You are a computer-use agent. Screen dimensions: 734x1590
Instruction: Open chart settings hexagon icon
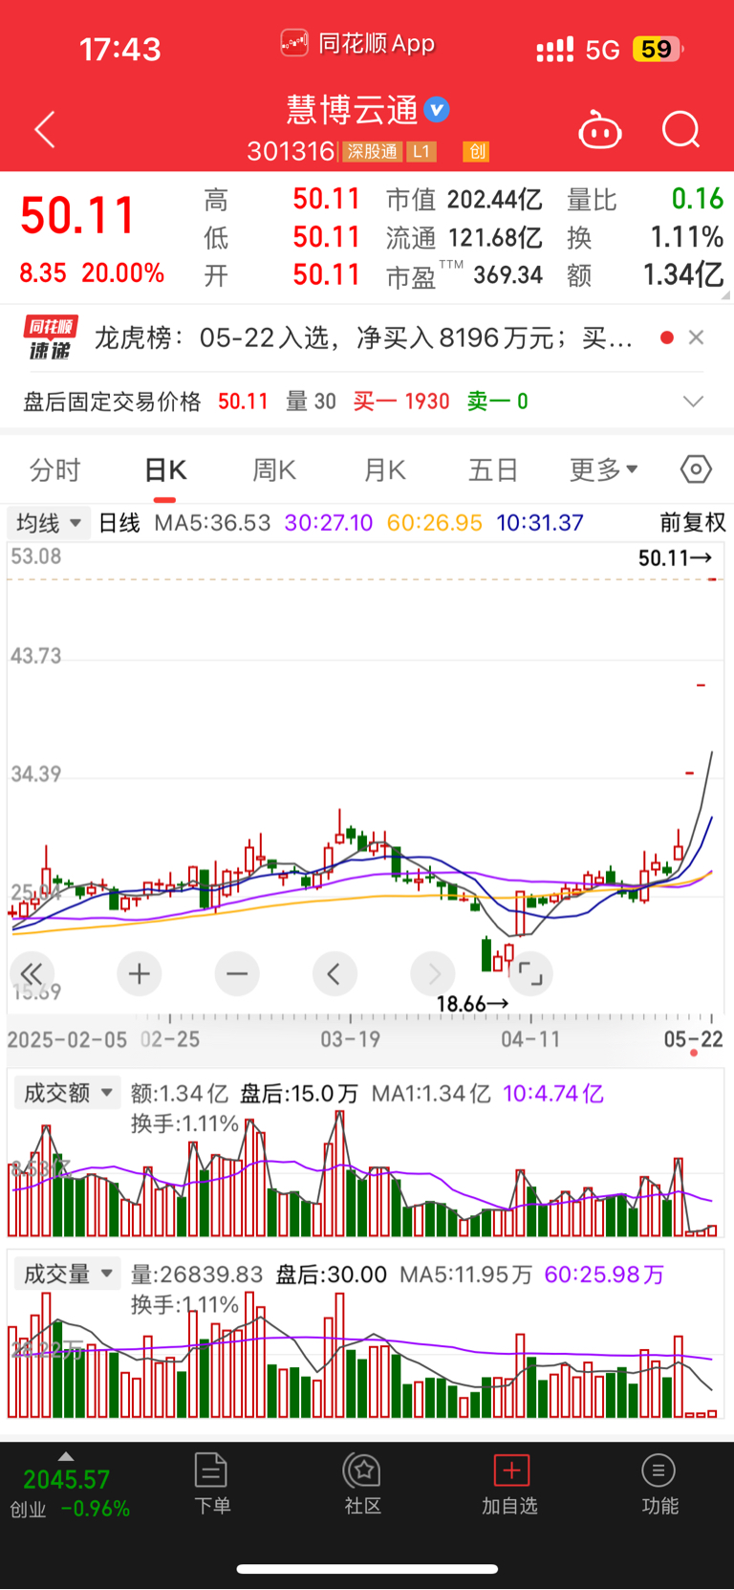click(696, 469)
